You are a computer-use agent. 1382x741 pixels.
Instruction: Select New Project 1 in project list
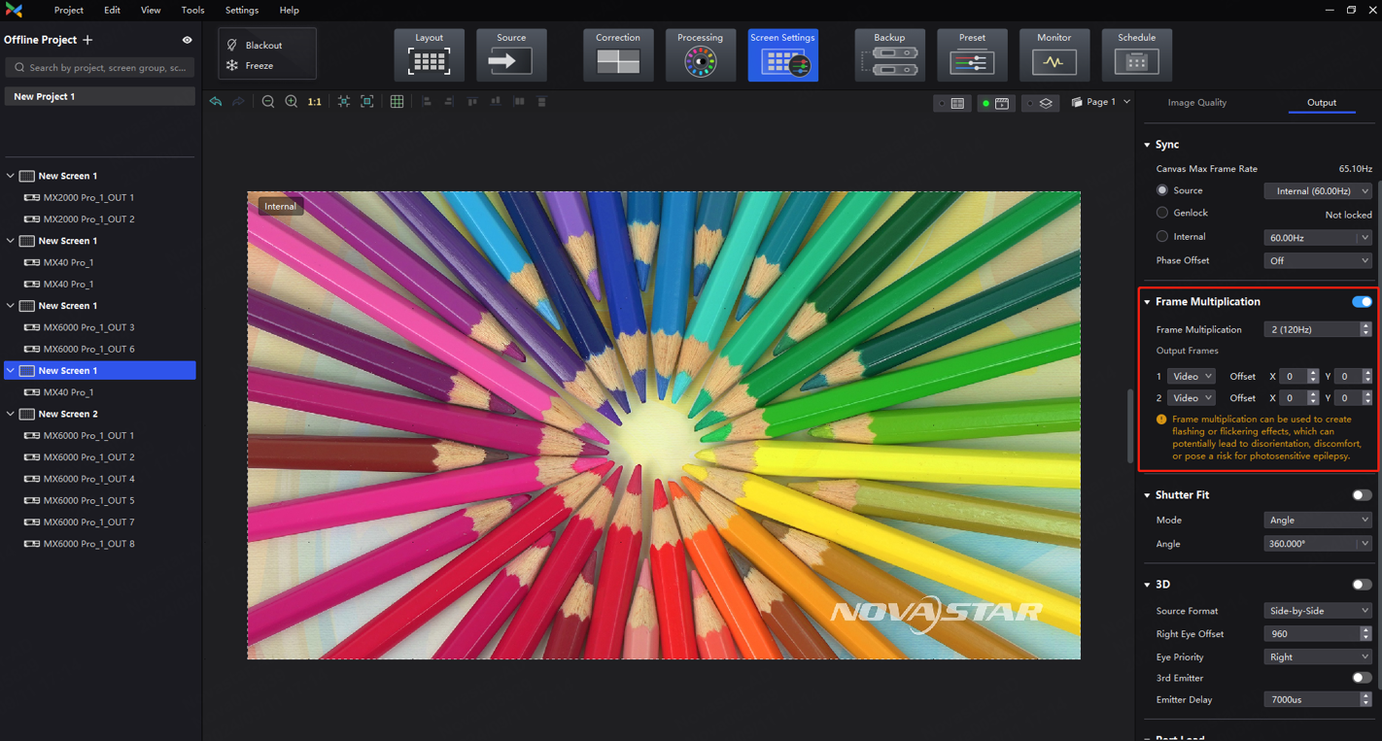[100, 97]
